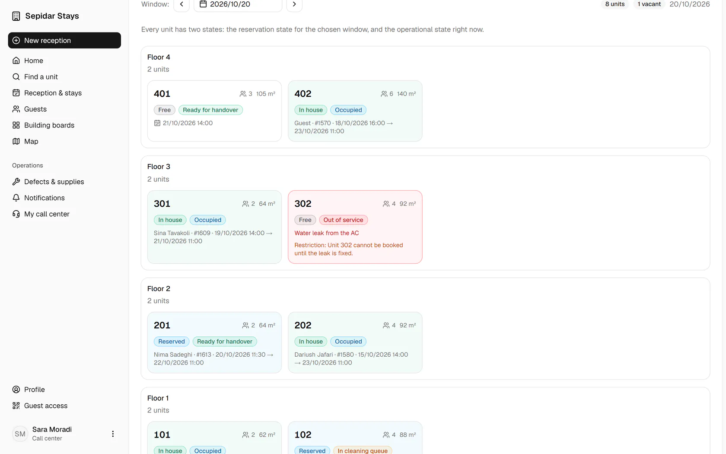
Task: Open Reception & stays section
Action: [64, 93]
